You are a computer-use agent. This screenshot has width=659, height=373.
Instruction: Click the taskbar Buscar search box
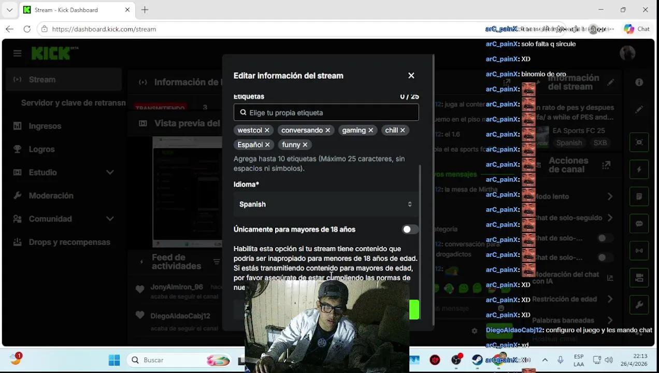180,360
